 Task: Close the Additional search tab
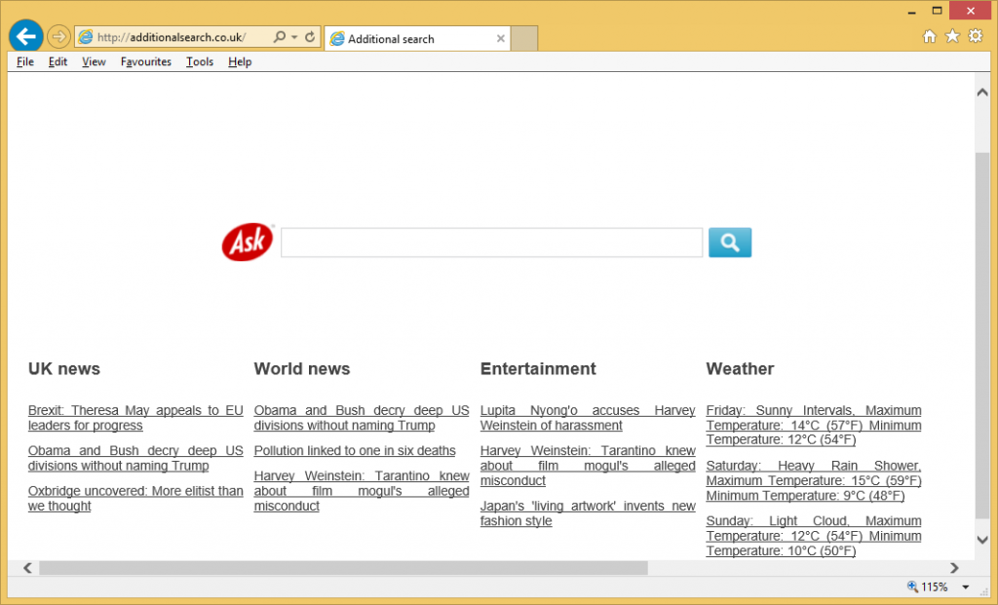click(501, 39)
